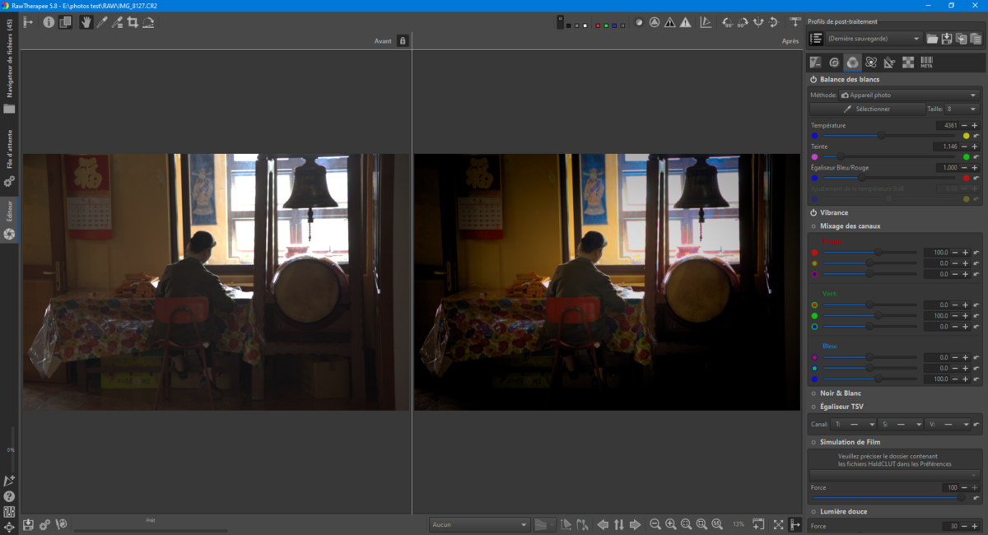This screenshot has height=535, width=988.
Task: Copy profile to clipboard
Action: coord(961,39)
